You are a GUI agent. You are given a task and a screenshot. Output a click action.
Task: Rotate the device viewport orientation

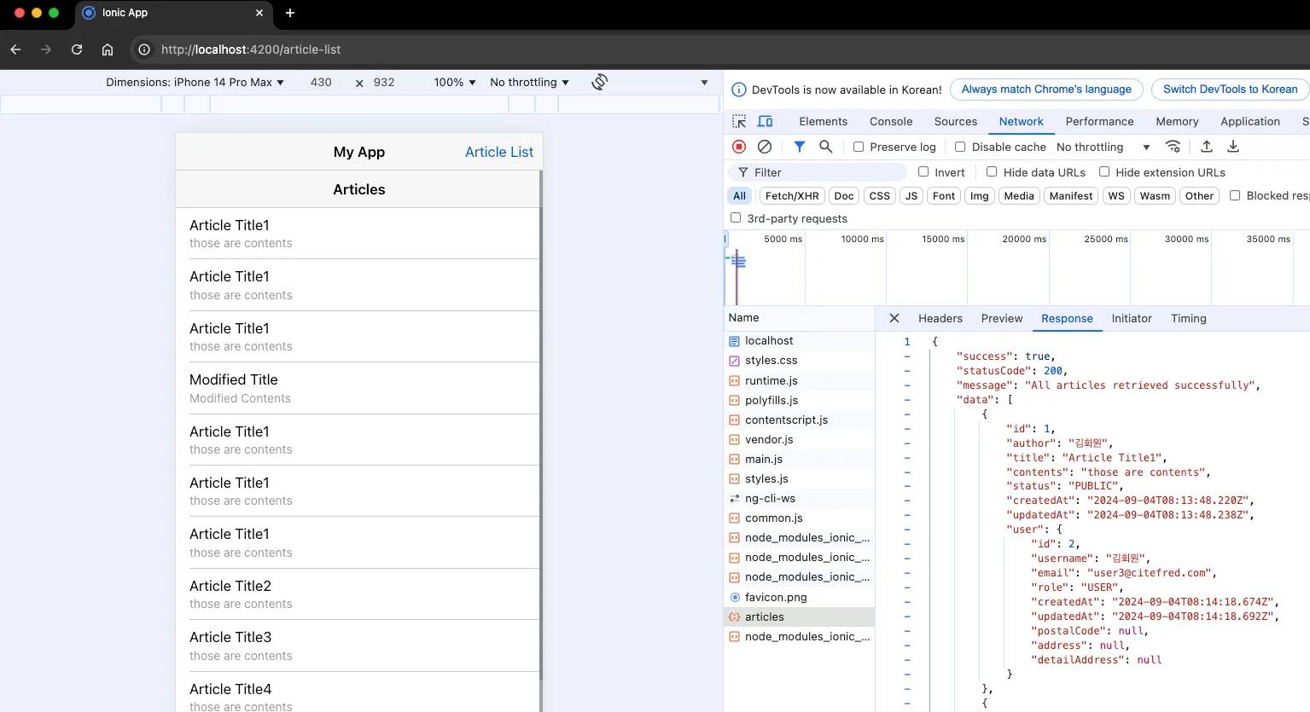coord(600,82)
